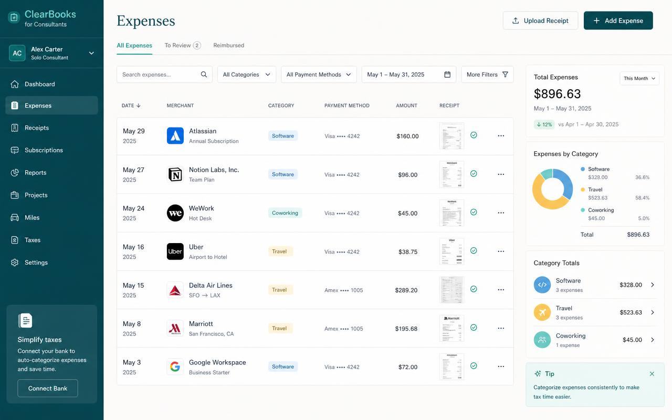Open the Notion Labs row more-options menu
Image resolution: width=672 pixels, height=420 pixels.
coord(501,174)
